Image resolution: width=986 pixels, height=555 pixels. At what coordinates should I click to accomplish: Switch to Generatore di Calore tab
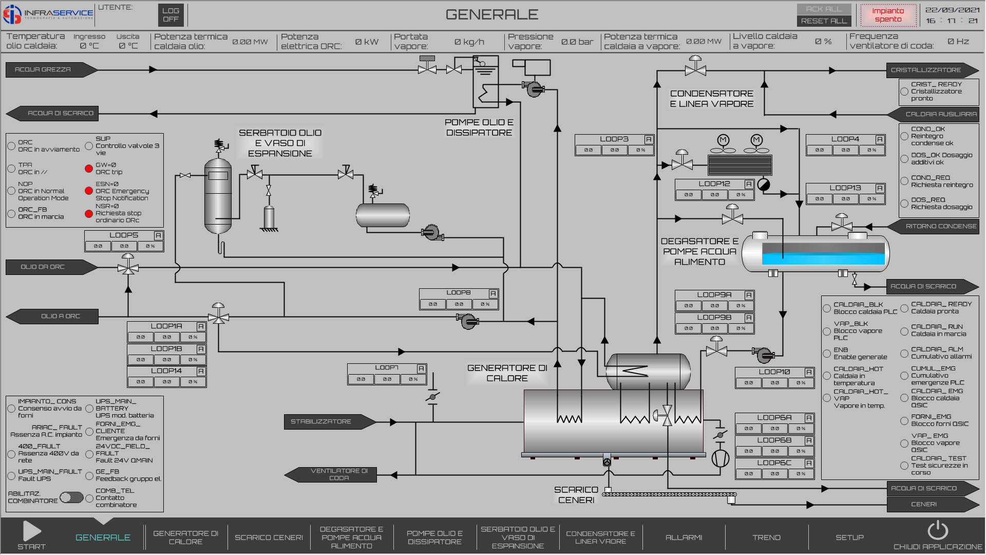pyautogui.click(x=186, y=538)
